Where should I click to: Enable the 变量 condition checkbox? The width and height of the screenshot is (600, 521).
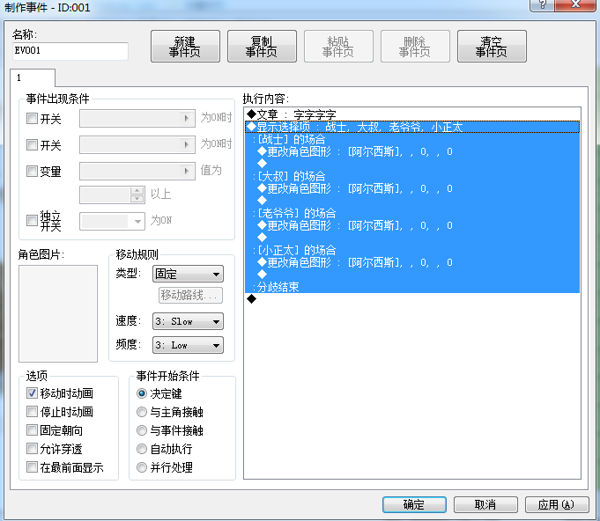(32, 172)
